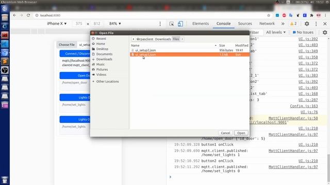The image size is (330, 185).
Task: Toggle the device toolbar icon
Action: (180, 24)
